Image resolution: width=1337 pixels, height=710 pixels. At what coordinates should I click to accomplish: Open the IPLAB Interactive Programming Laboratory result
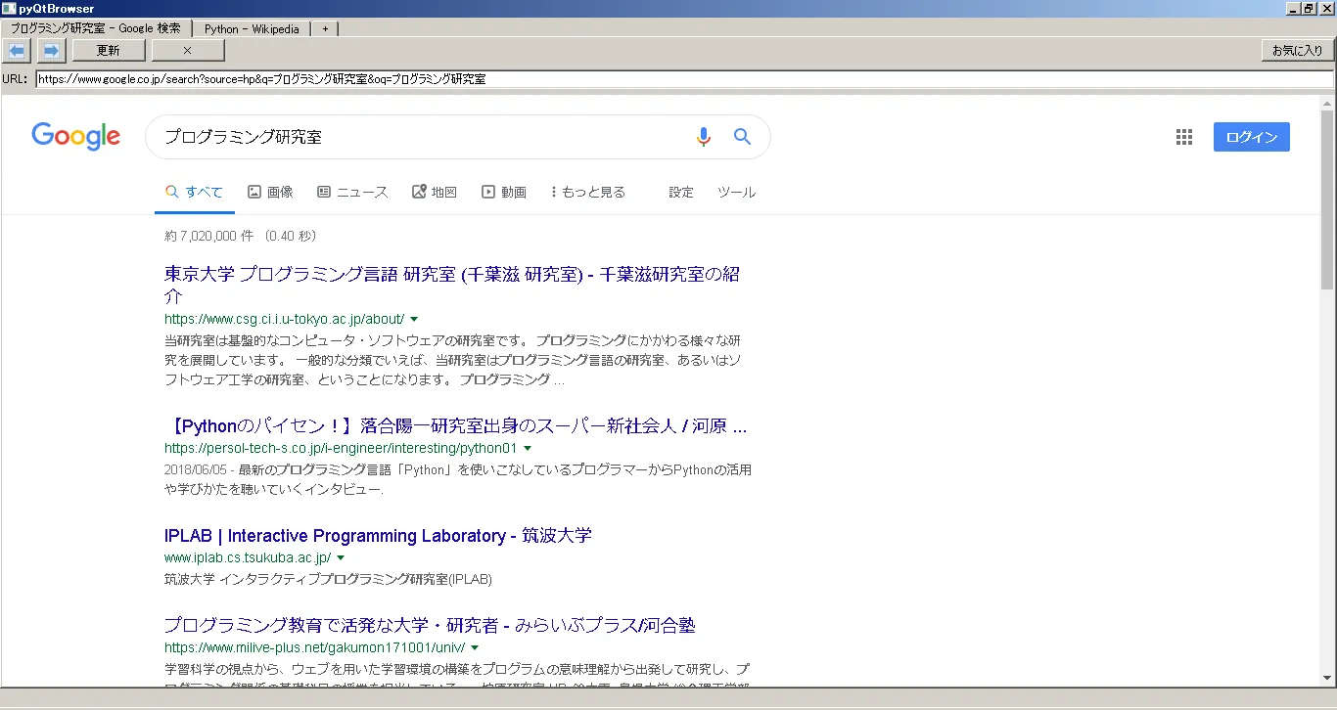tap(378, 536)
